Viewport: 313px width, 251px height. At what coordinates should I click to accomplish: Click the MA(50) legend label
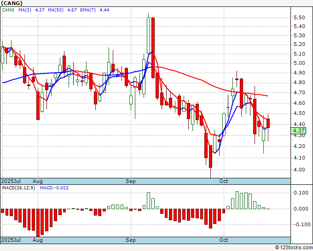pos(56,10)
